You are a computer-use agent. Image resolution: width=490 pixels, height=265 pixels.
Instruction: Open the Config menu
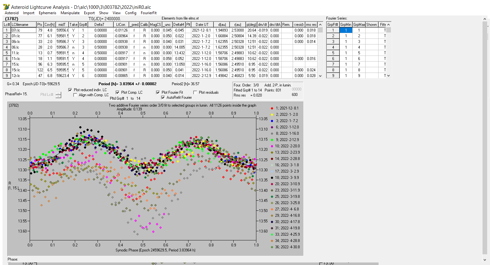[131, 13]
